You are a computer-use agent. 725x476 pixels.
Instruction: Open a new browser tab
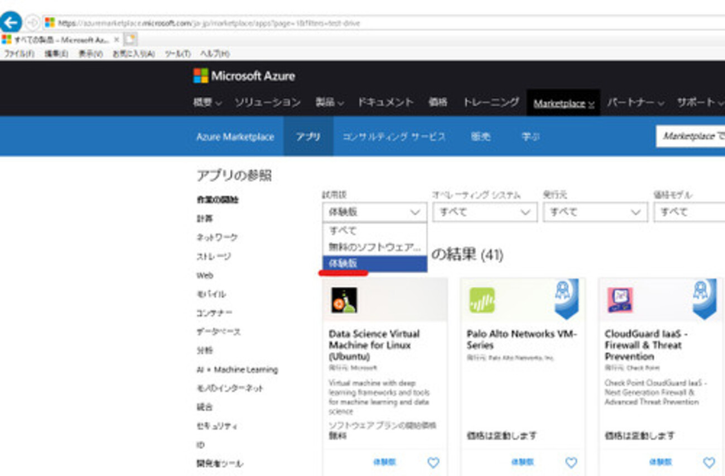[130, 40]
